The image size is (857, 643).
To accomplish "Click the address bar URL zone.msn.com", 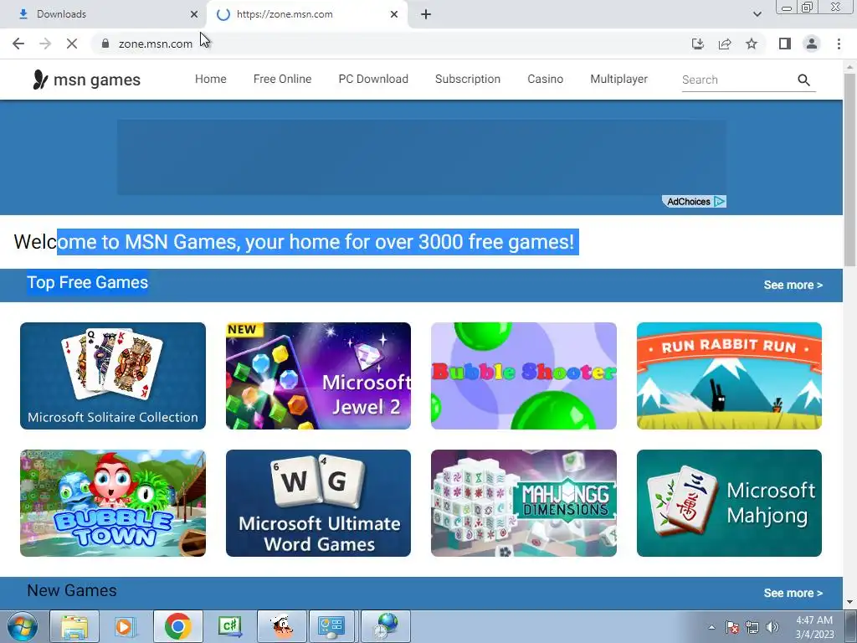I will (155, 44).
